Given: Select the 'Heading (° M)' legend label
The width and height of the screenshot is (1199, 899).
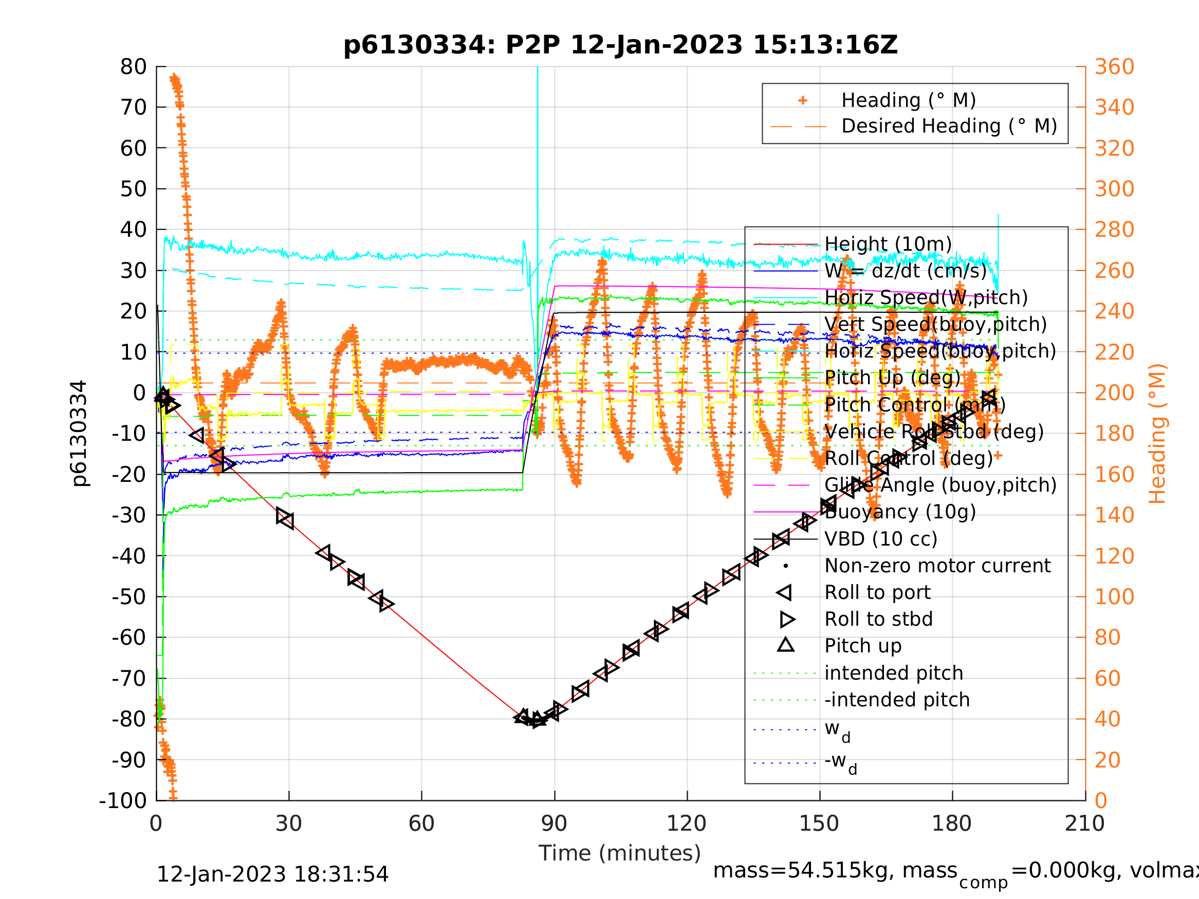Looking at the screenshot, I should point(909,101).
